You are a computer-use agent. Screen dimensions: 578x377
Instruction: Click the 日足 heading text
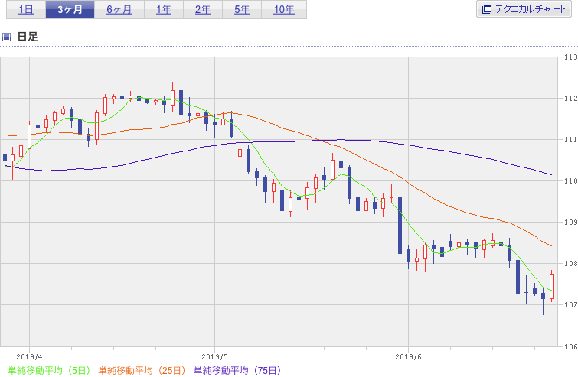coord(28,37)
